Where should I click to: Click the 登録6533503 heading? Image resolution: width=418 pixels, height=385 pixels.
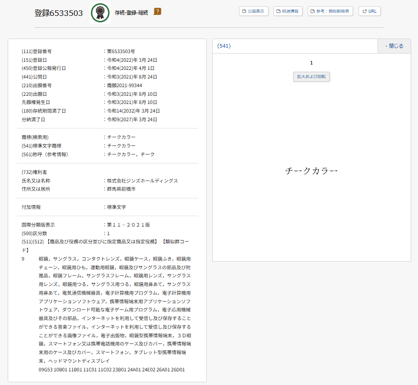(x=59, y=13)
